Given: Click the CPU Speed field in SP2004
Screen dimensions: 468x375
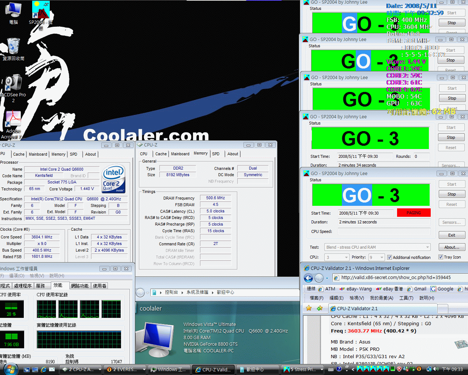Looking at the screenshot, I should [384, 231].
